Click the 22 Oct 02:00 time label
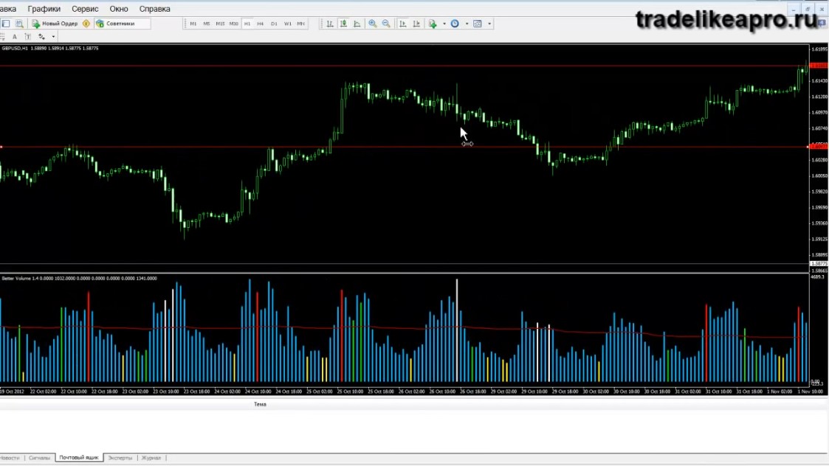Image resolution: width=829 pixels, height=466 pixels. 43,392
